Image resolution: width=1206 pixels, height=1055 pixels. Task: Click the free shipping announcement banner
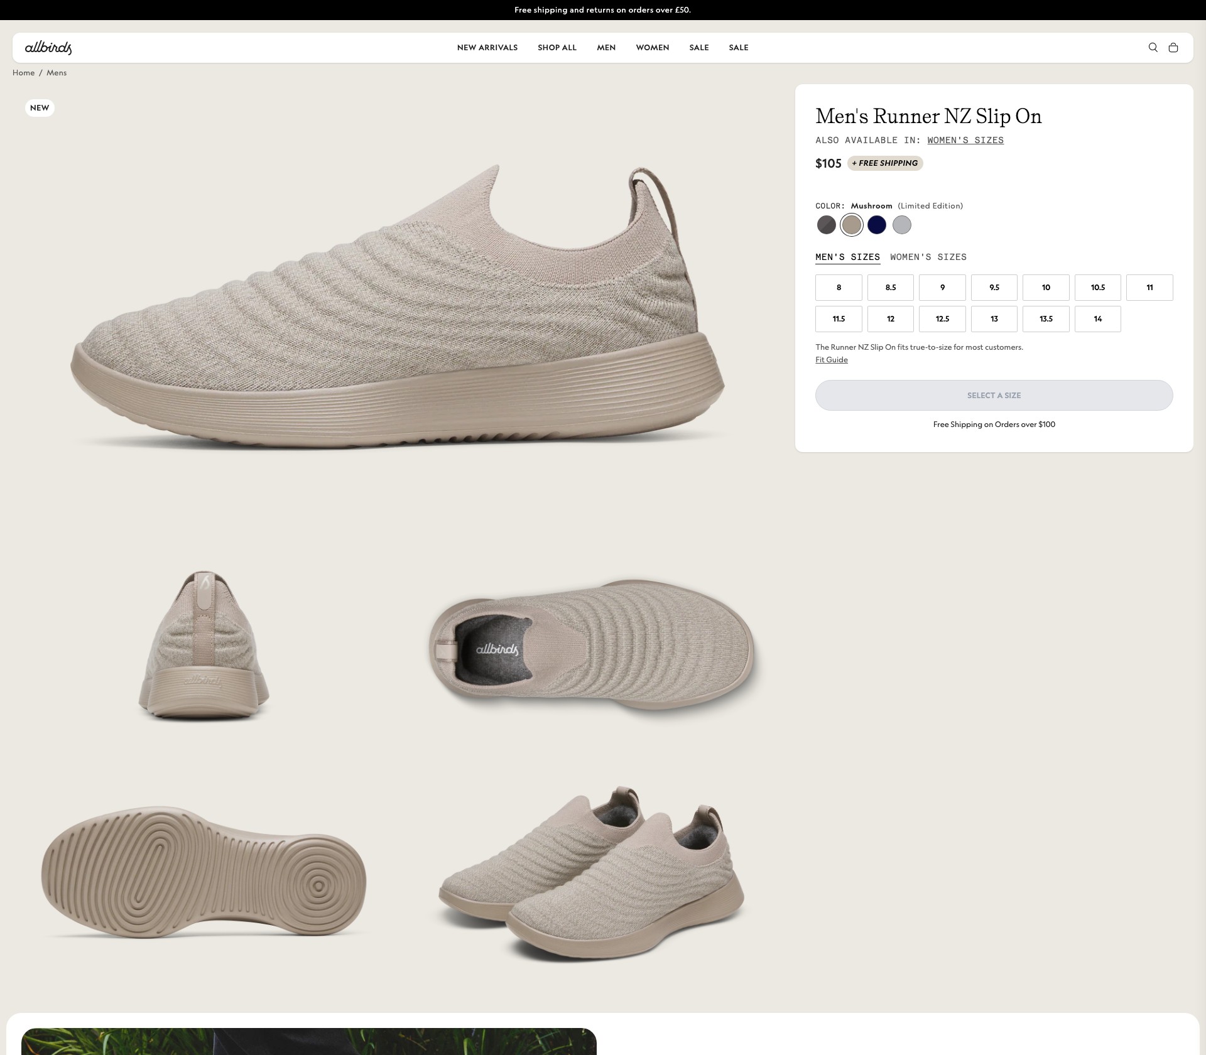click(603, 10)
